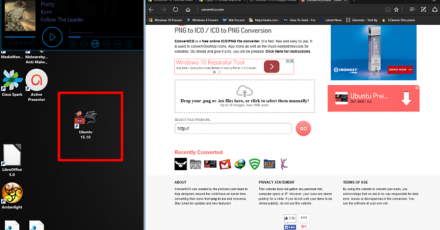440x230 pixels.
Task: Open the browser home page
Action: (188, 9)
